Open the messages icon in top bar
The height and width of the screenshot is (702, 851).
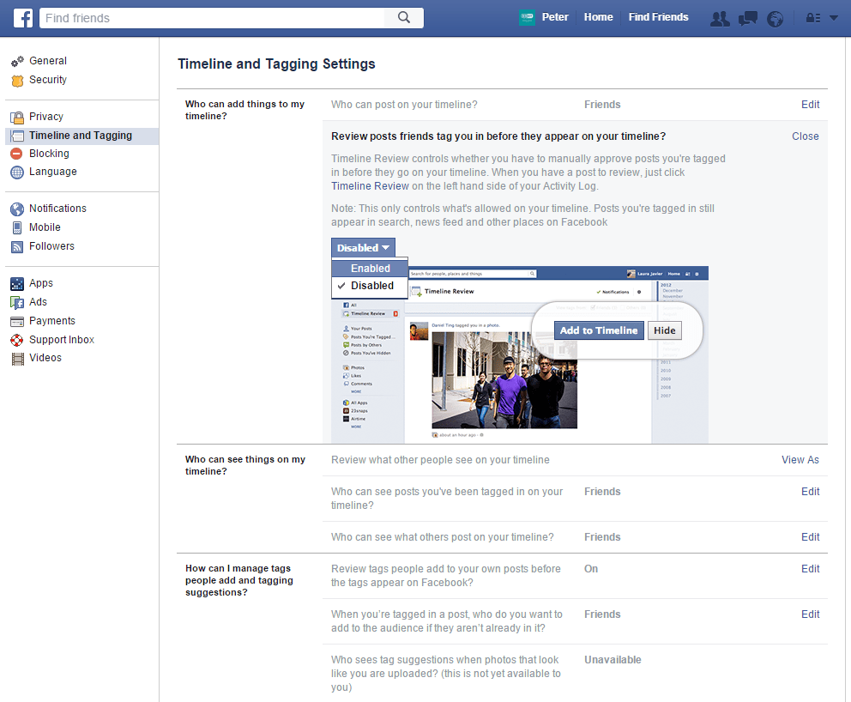748,19
